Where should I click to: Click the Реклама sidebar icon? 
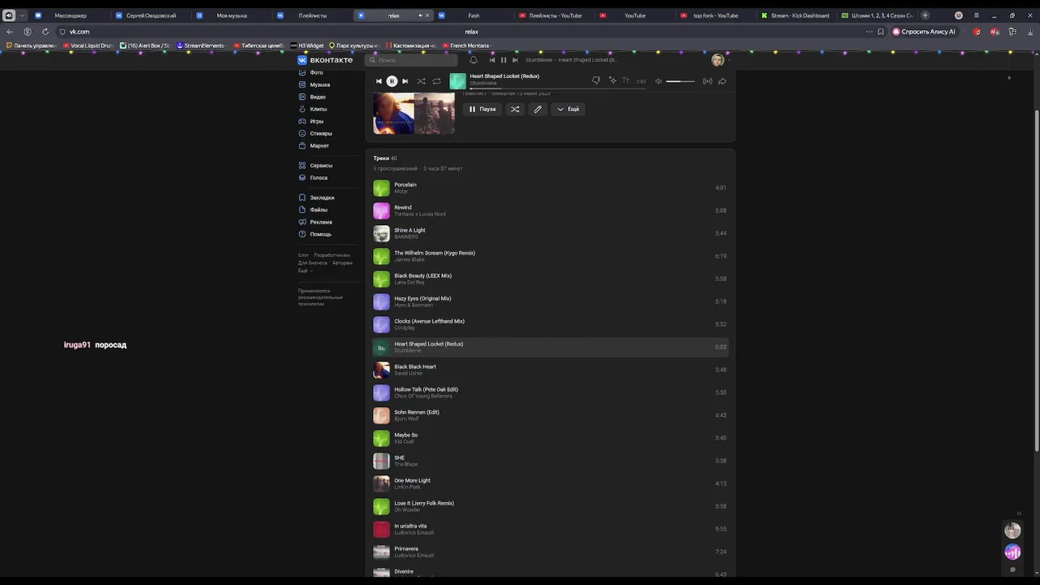point(302,222)
